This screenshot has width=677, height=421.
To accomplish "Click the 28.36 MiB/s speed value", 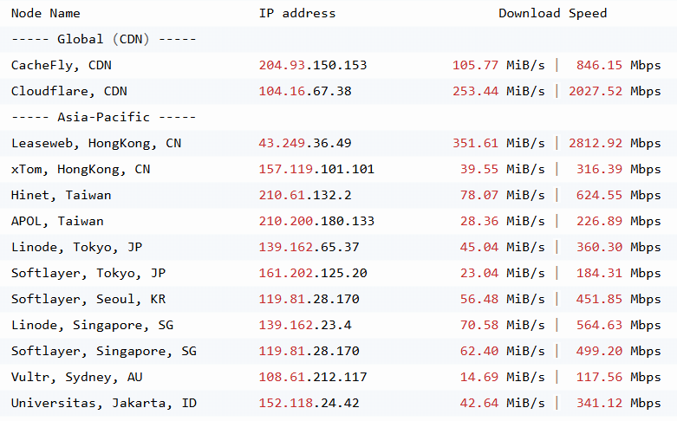I will pos(503,221).
